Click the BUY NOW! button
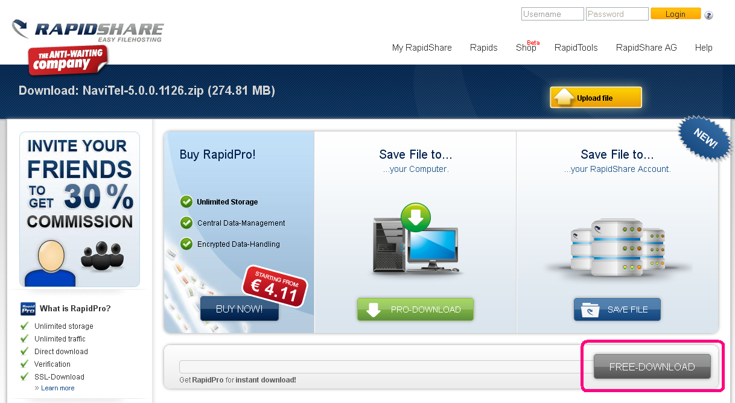The height and width of the screenshot is (403, 735). click(x=239, y=309)
